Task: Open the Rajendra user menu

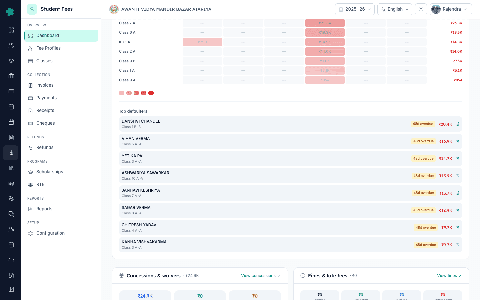Action: point(451,9)
